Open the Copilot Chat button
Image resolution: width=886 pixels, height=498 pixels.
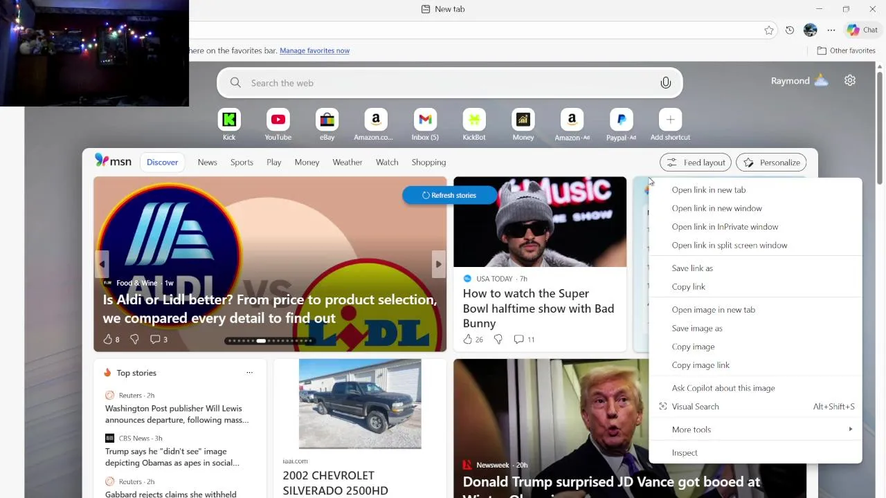[x=862, y=30]
